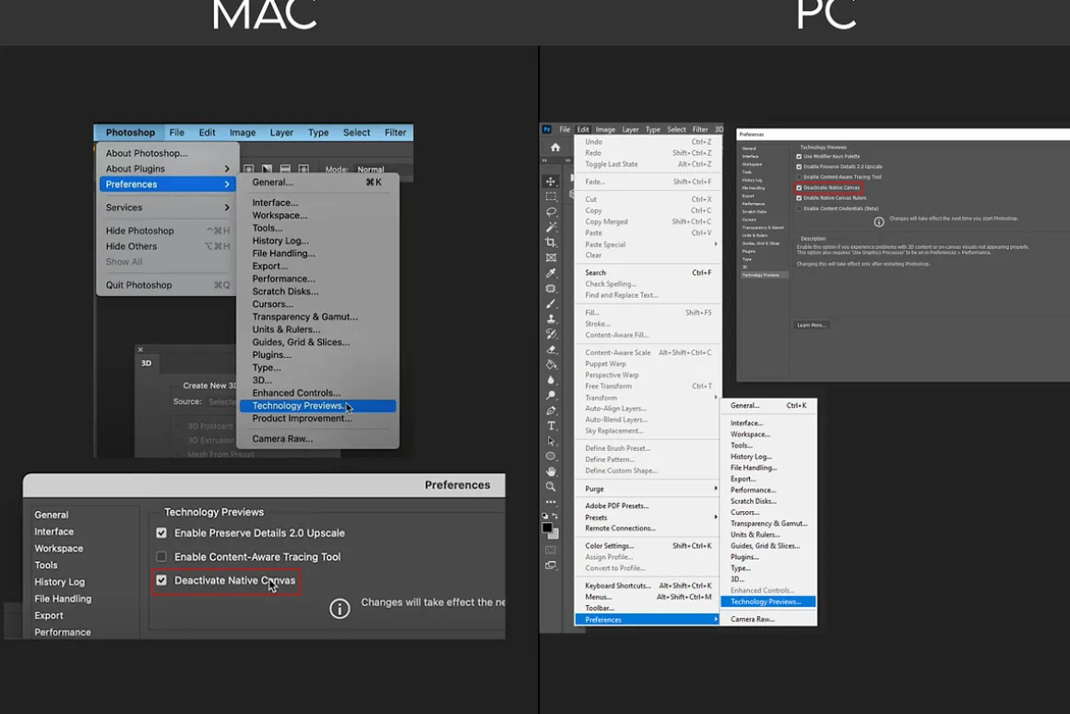Open Color Settings in Edit menu
Image resolution: width=1070 pixels, height=714 pixels.
coord(648,545)
